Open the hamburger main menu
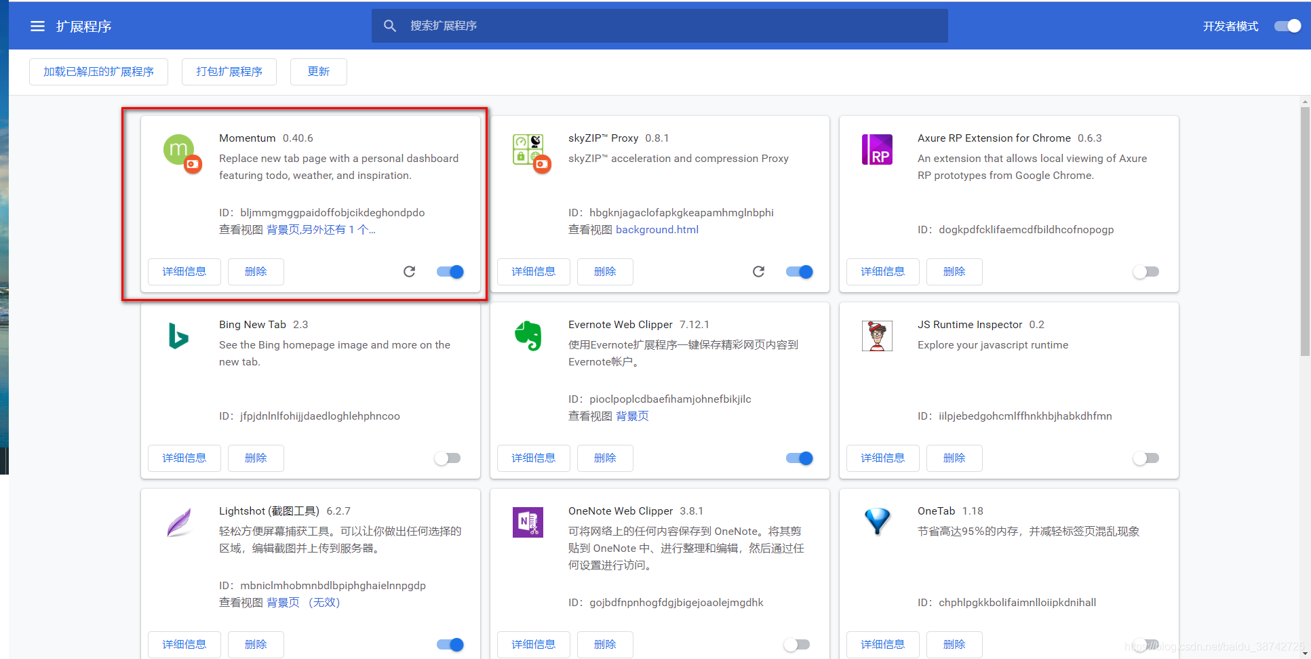 (x=37, y=26)
